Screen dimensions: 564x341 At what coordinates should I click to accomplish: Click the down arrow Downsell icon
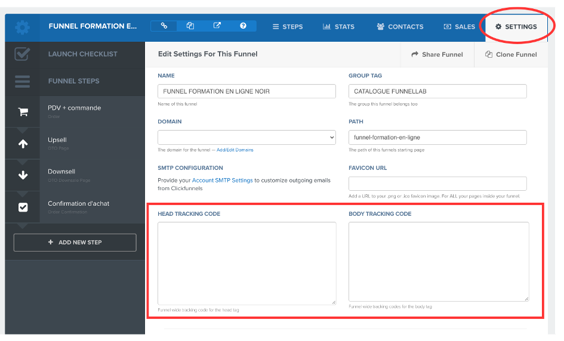coord(23,175)
